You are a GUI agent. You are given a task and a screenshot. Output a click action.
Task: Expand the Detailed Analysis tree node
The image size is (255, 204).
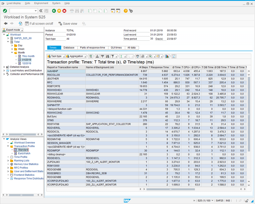coord(5,67)
